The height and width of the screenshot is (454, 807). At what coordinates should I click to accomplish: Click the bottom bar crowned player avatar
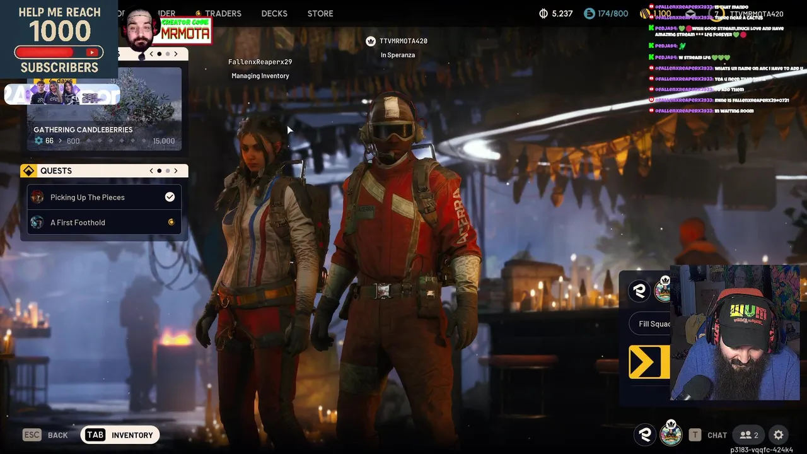[x=671, y=434]
